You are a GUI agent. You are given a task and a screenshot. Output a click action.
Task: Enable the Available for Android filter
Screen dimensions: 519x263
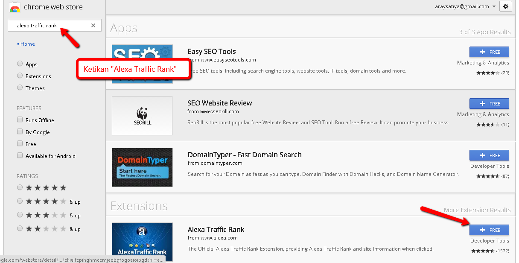pos(20,156)
